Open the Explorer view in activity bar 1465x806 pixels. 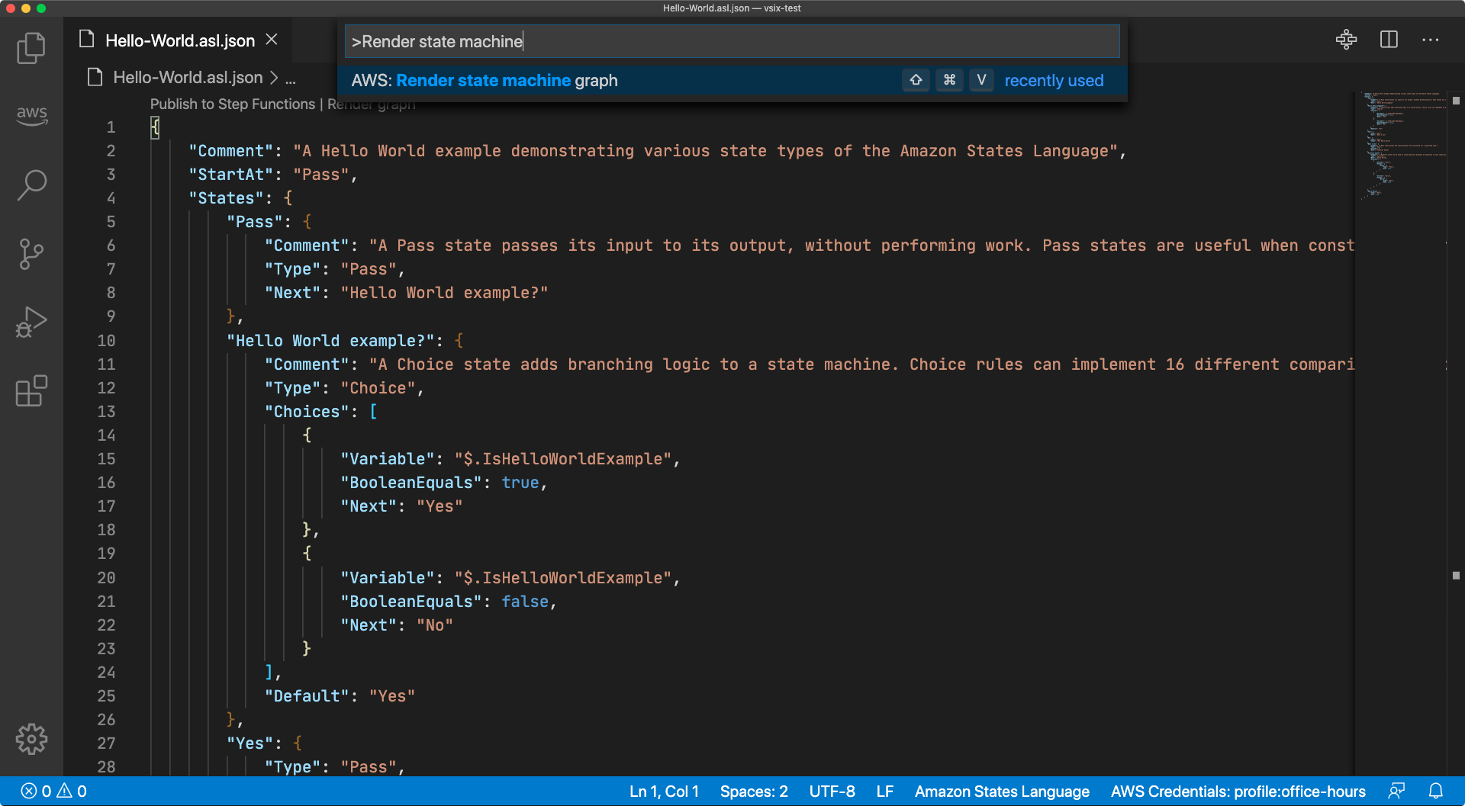click(31, 48)
